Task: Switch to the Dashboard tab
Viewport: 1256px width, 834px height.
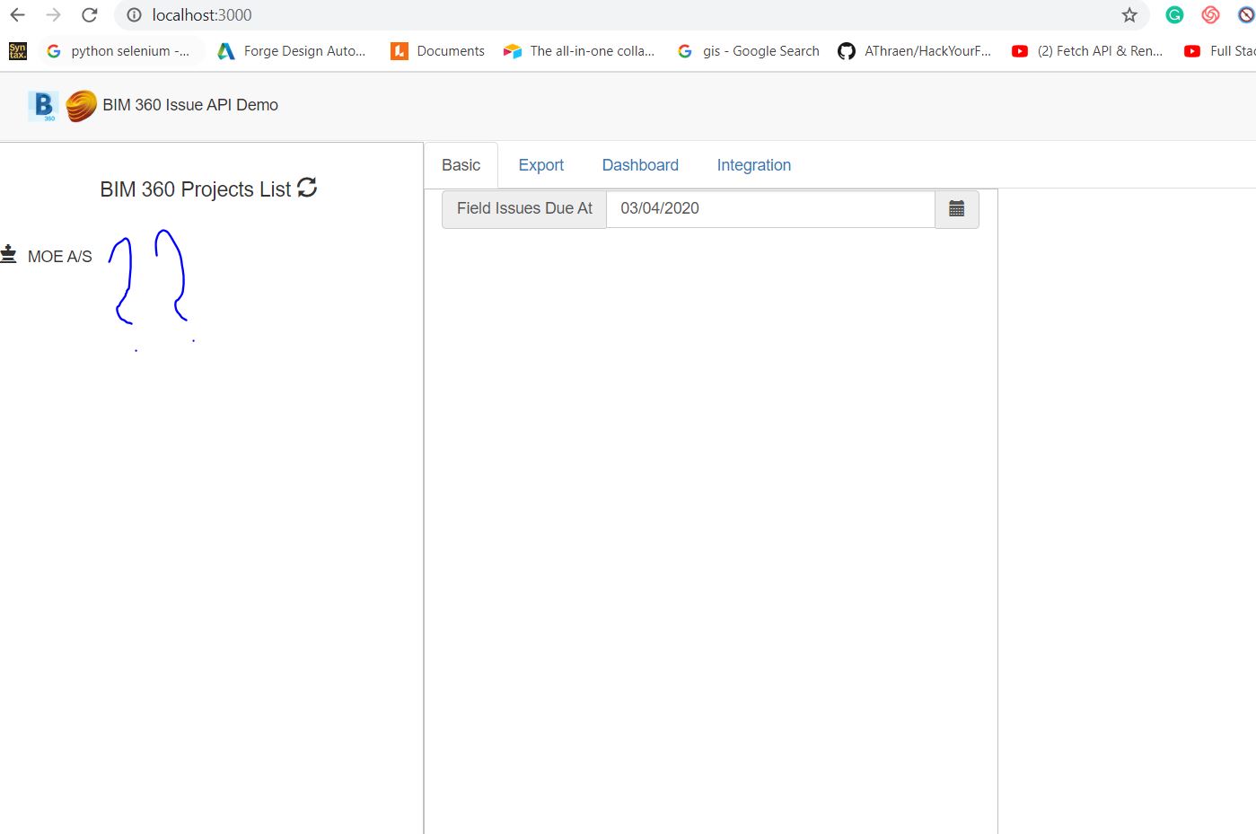Action: click(640, 165)
